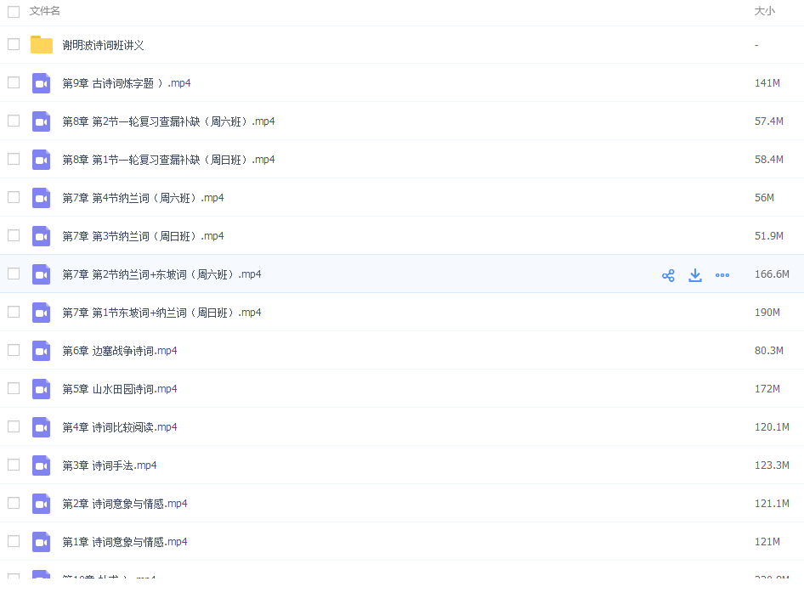
Task: Open 第7章 第3节纳兰词（周日班）.mp4
Action: [143, 235]
